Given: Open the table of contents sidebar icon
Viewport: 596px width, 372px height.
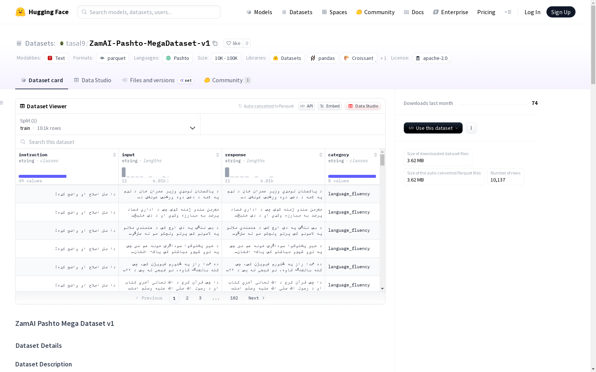Looking at the screenshot, I should coord(2,103).
